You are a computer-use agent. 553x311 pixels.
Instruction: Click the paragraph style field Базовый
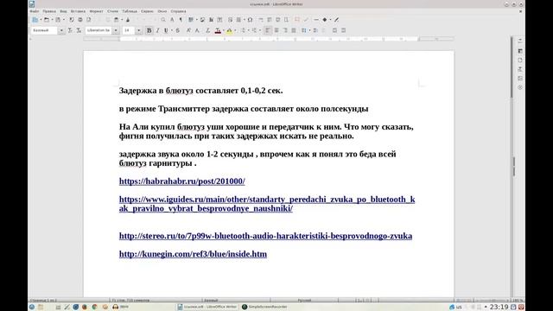(x=44, y=30)
